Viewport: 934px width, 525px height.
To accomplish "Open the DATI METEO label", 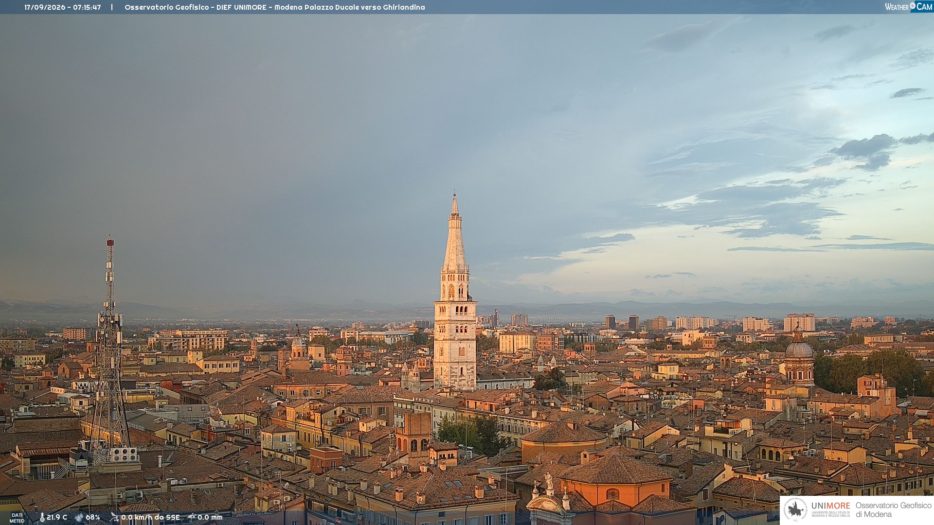I will click(x=17, y=518).
